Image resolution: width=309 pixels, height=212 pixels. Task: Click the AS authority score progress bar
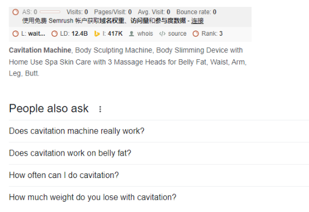[50, 12]
